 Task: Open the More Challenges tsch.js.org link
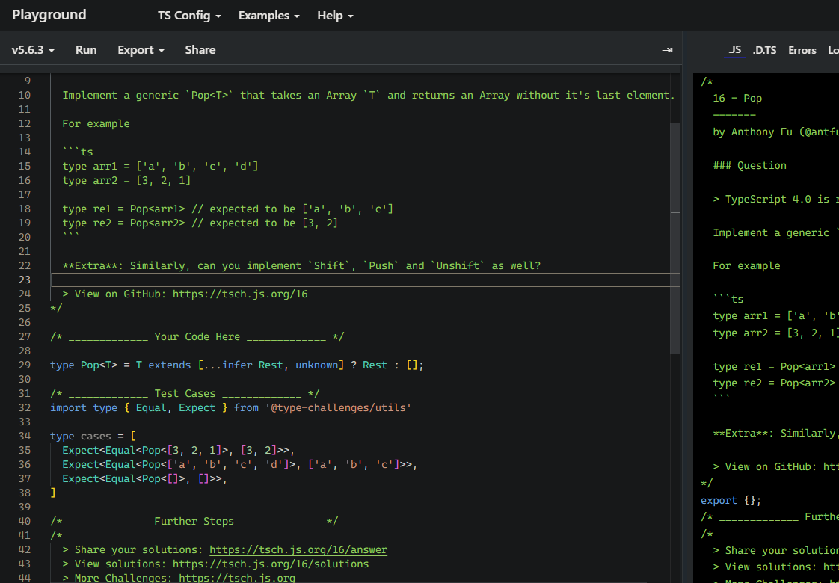click(x=237, y=578)
